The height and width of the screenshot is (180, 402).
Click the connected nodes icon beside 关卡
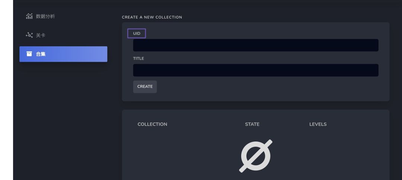[x=29, y=35]
